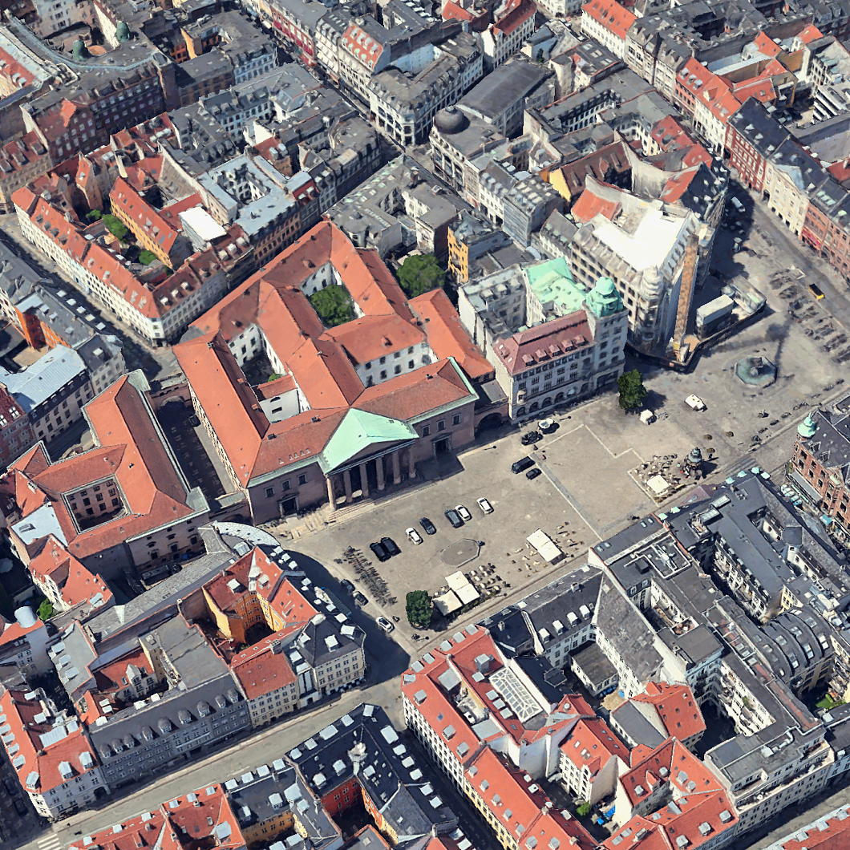850x850 pixels.
Task: Click the tall scaffold tower beside the white building
Action: pyautogui.click(x=686, y=297)
